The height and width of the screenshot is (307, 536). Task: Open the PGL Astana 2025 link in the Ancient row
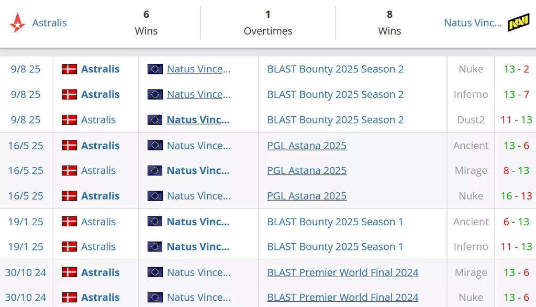pos(307,146)
